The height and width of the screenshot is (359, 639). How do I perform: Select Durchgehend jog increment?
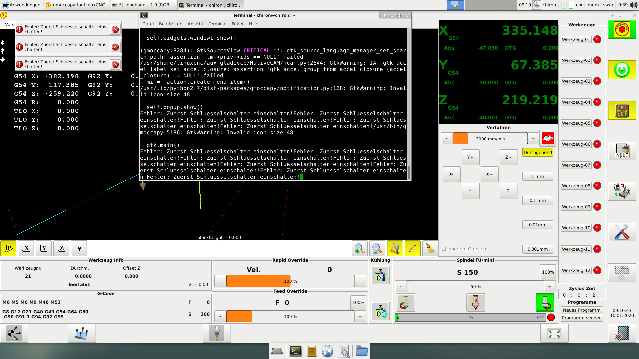(538, 152)
